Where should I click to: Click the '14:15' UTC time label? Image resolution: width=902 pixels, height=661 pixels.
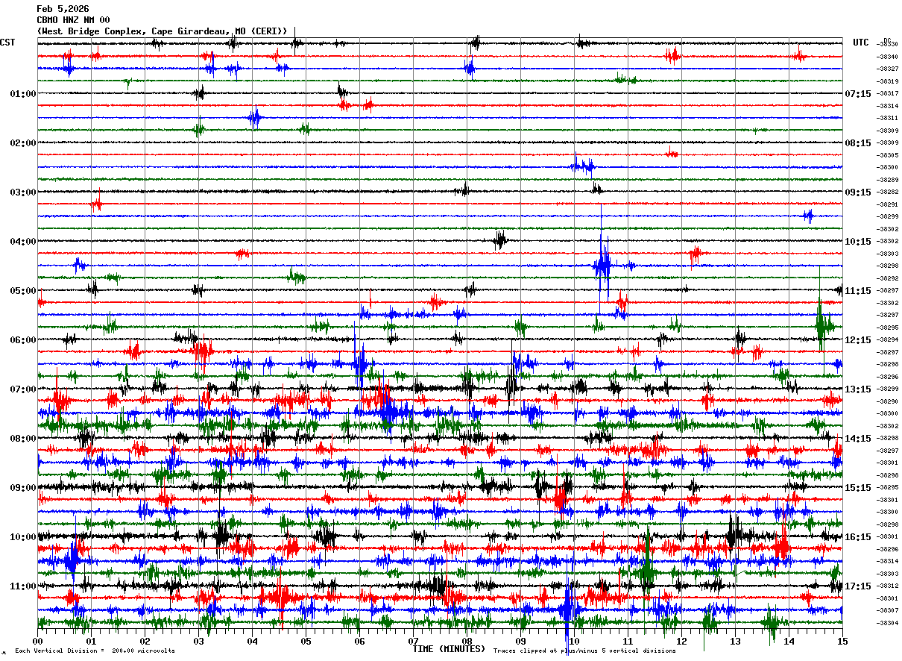[858, 439]
